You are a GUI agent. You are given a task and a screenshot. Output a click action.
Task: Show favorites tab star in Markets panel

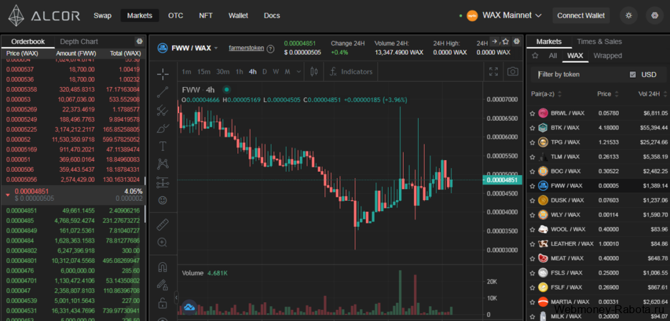pyautogui.click(x=535, y=56)
